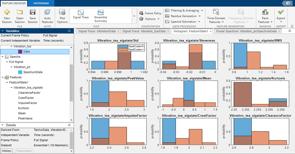Run Auto Features rocket icon
The height and width of the screenshot is (154, 295).
(x=47, y=12)
